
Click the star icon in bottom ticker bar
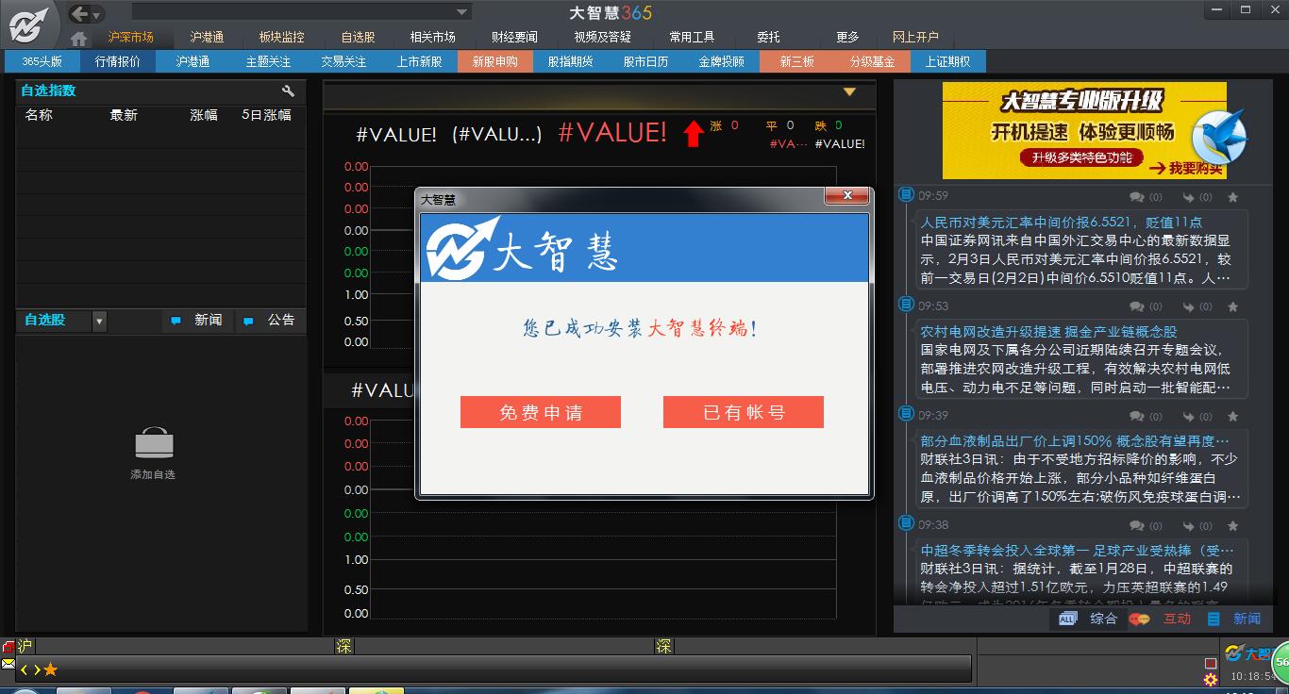51,669
